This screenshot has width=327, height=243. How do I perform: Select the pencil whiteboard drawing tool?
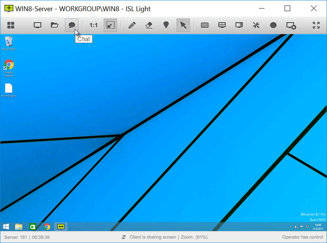[x=132, y=25]
